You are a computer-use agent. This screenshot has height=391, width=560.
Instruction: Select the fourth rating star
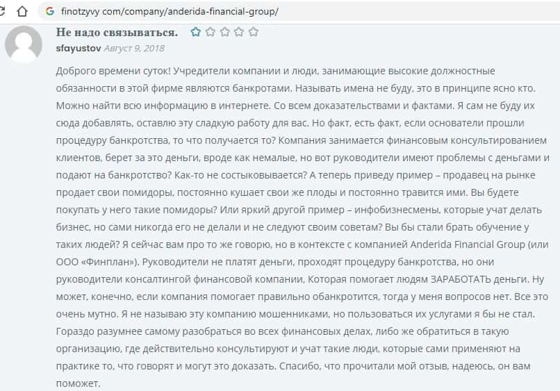tap(238, 32)
